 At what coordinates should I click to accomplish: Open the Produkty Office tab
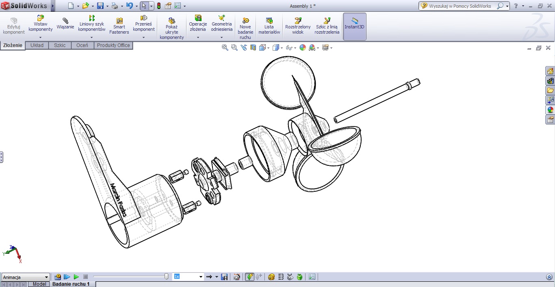(113, 45)
